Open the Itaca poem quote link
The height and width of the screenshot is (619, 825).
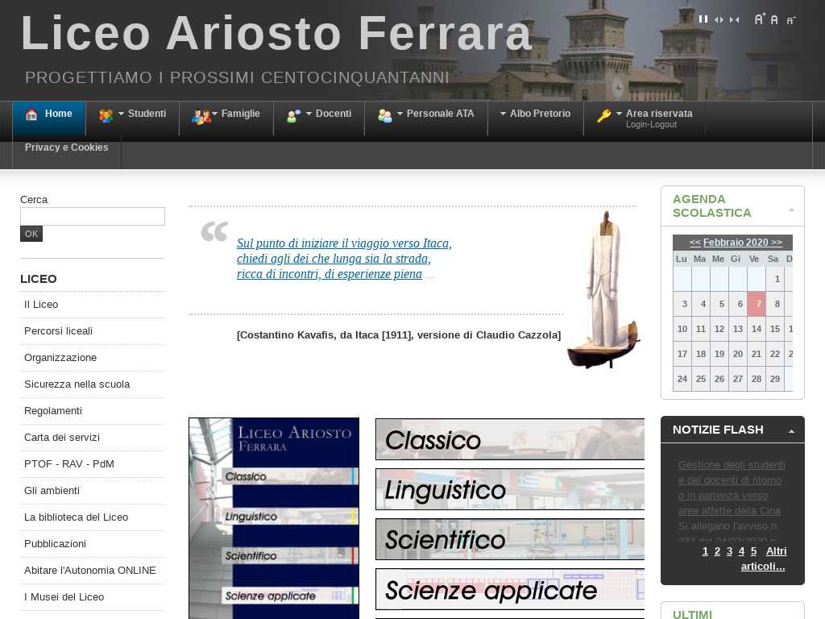[x=344, y=259]
